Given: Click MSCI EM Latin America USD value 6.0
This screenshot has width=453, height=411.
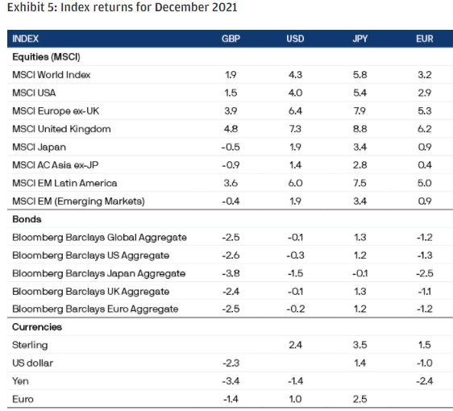Looking at the screenshot, I should point(295,183).
